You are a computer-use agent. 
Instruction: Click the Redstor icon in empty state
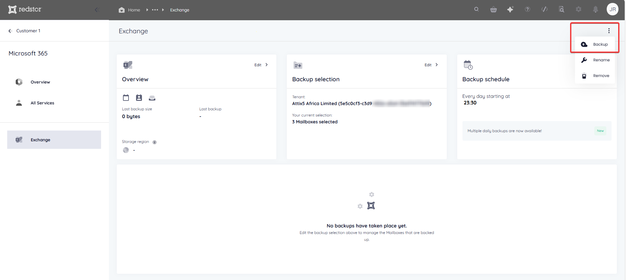[x=371, y=206]
